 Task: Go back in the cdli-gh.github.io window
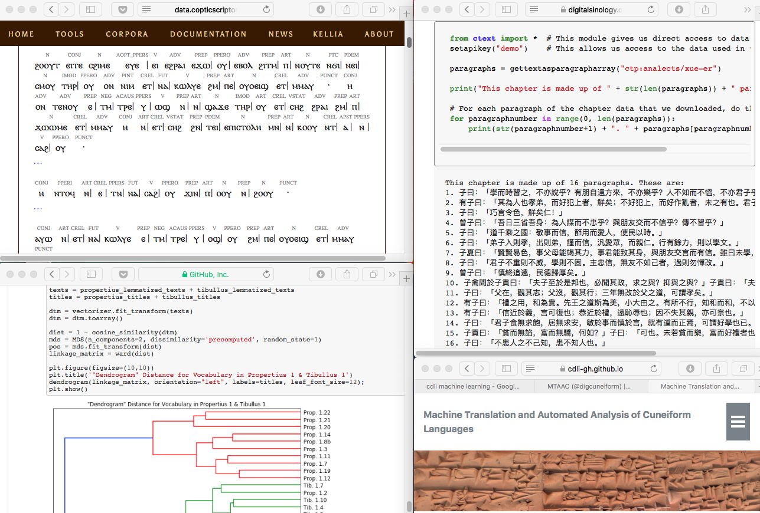click(x=467, y=369)
